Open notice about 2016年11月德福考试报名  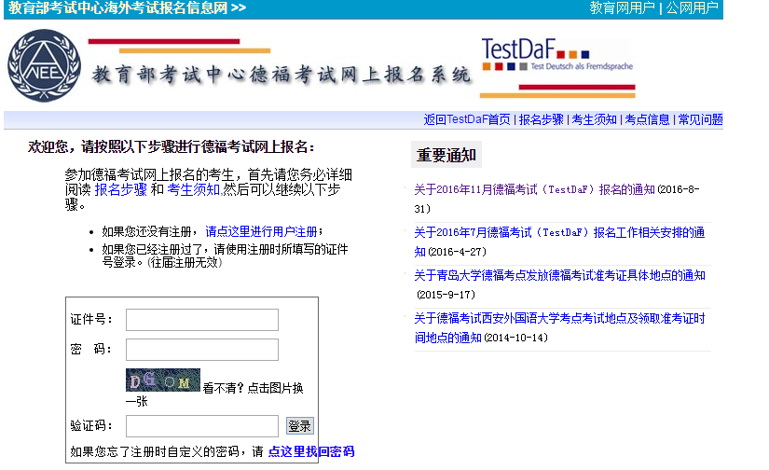pyautogui.click(x=534, y=189)
